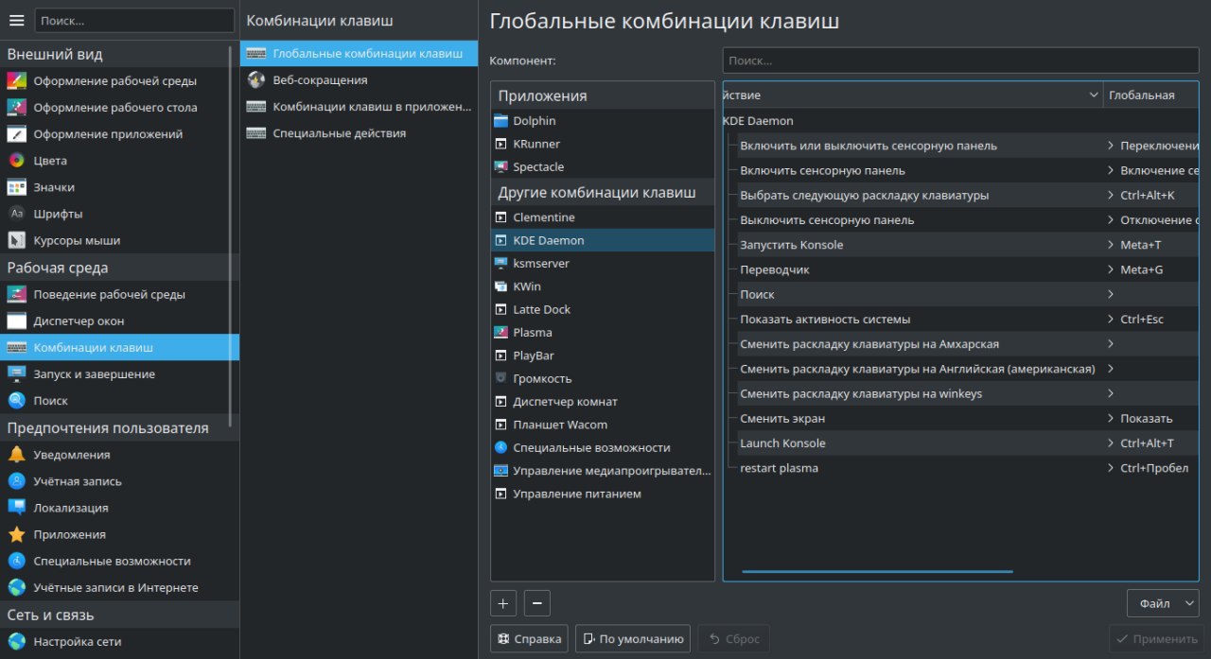Screen dimensions: 1211x659
Task: Select the ksmserver component icon
Action: click(501, 263)
